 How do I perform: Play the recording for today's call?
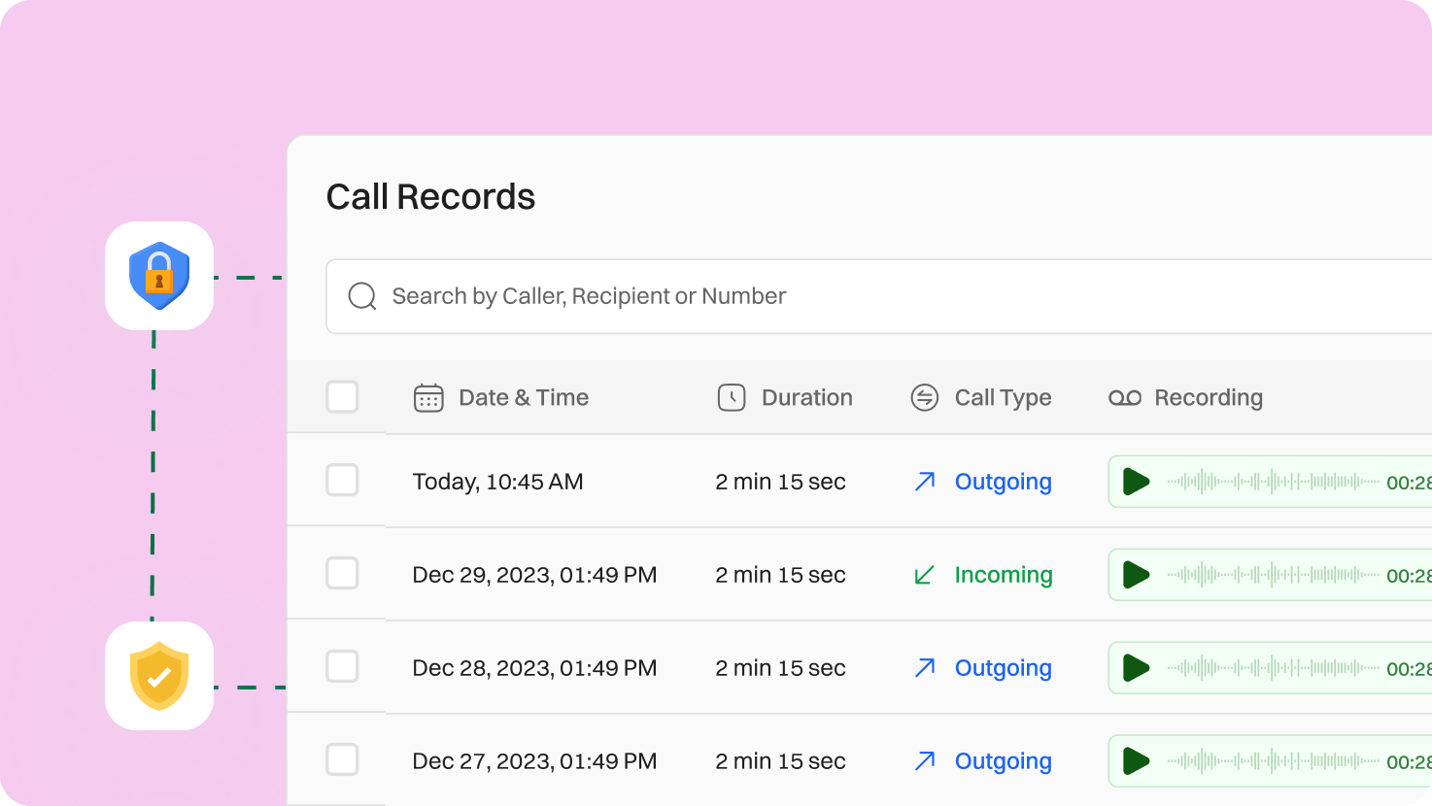click(1136, 481)
